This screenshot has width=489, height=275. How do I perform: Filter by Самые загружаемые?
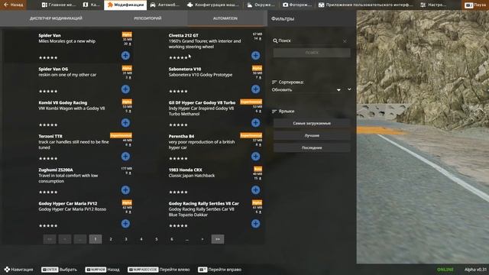[312, 124]
